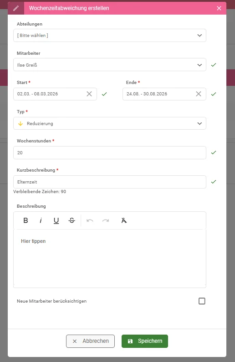Click the Abbrechen button
Image resolution: width=235 pixels, height=362 pixels.
tap(90, 341)
